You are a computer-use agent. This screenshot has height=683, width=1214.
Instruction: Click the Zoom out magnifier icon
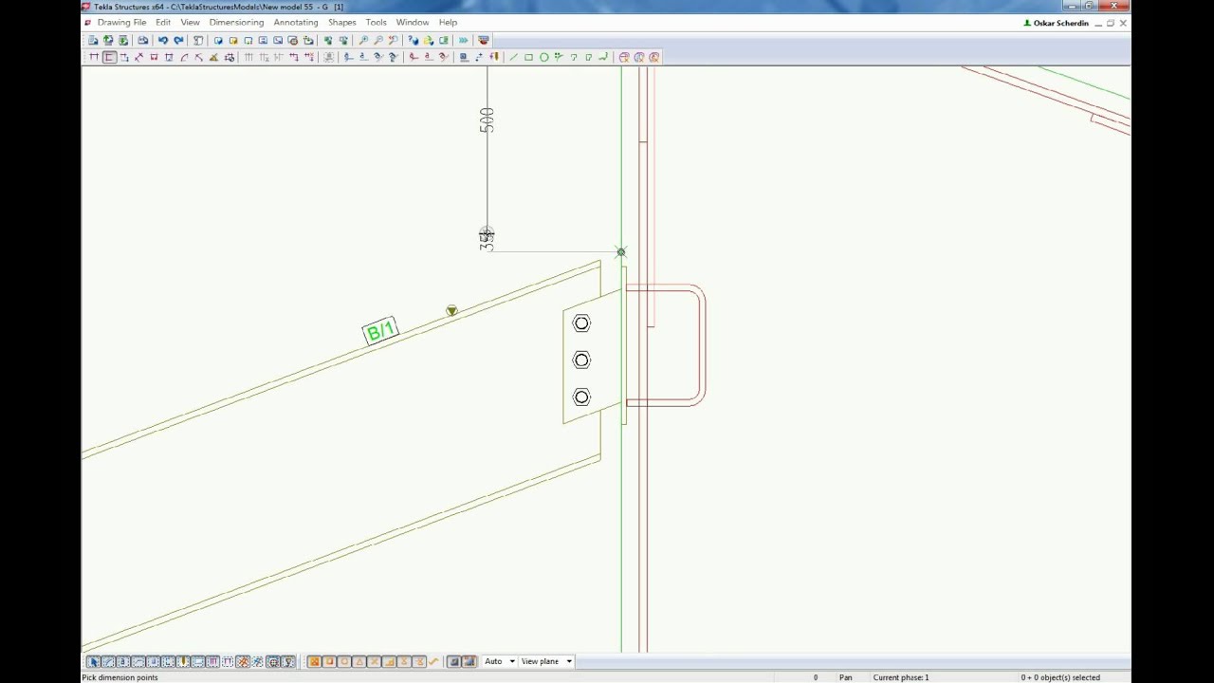[x=378, y=40]
